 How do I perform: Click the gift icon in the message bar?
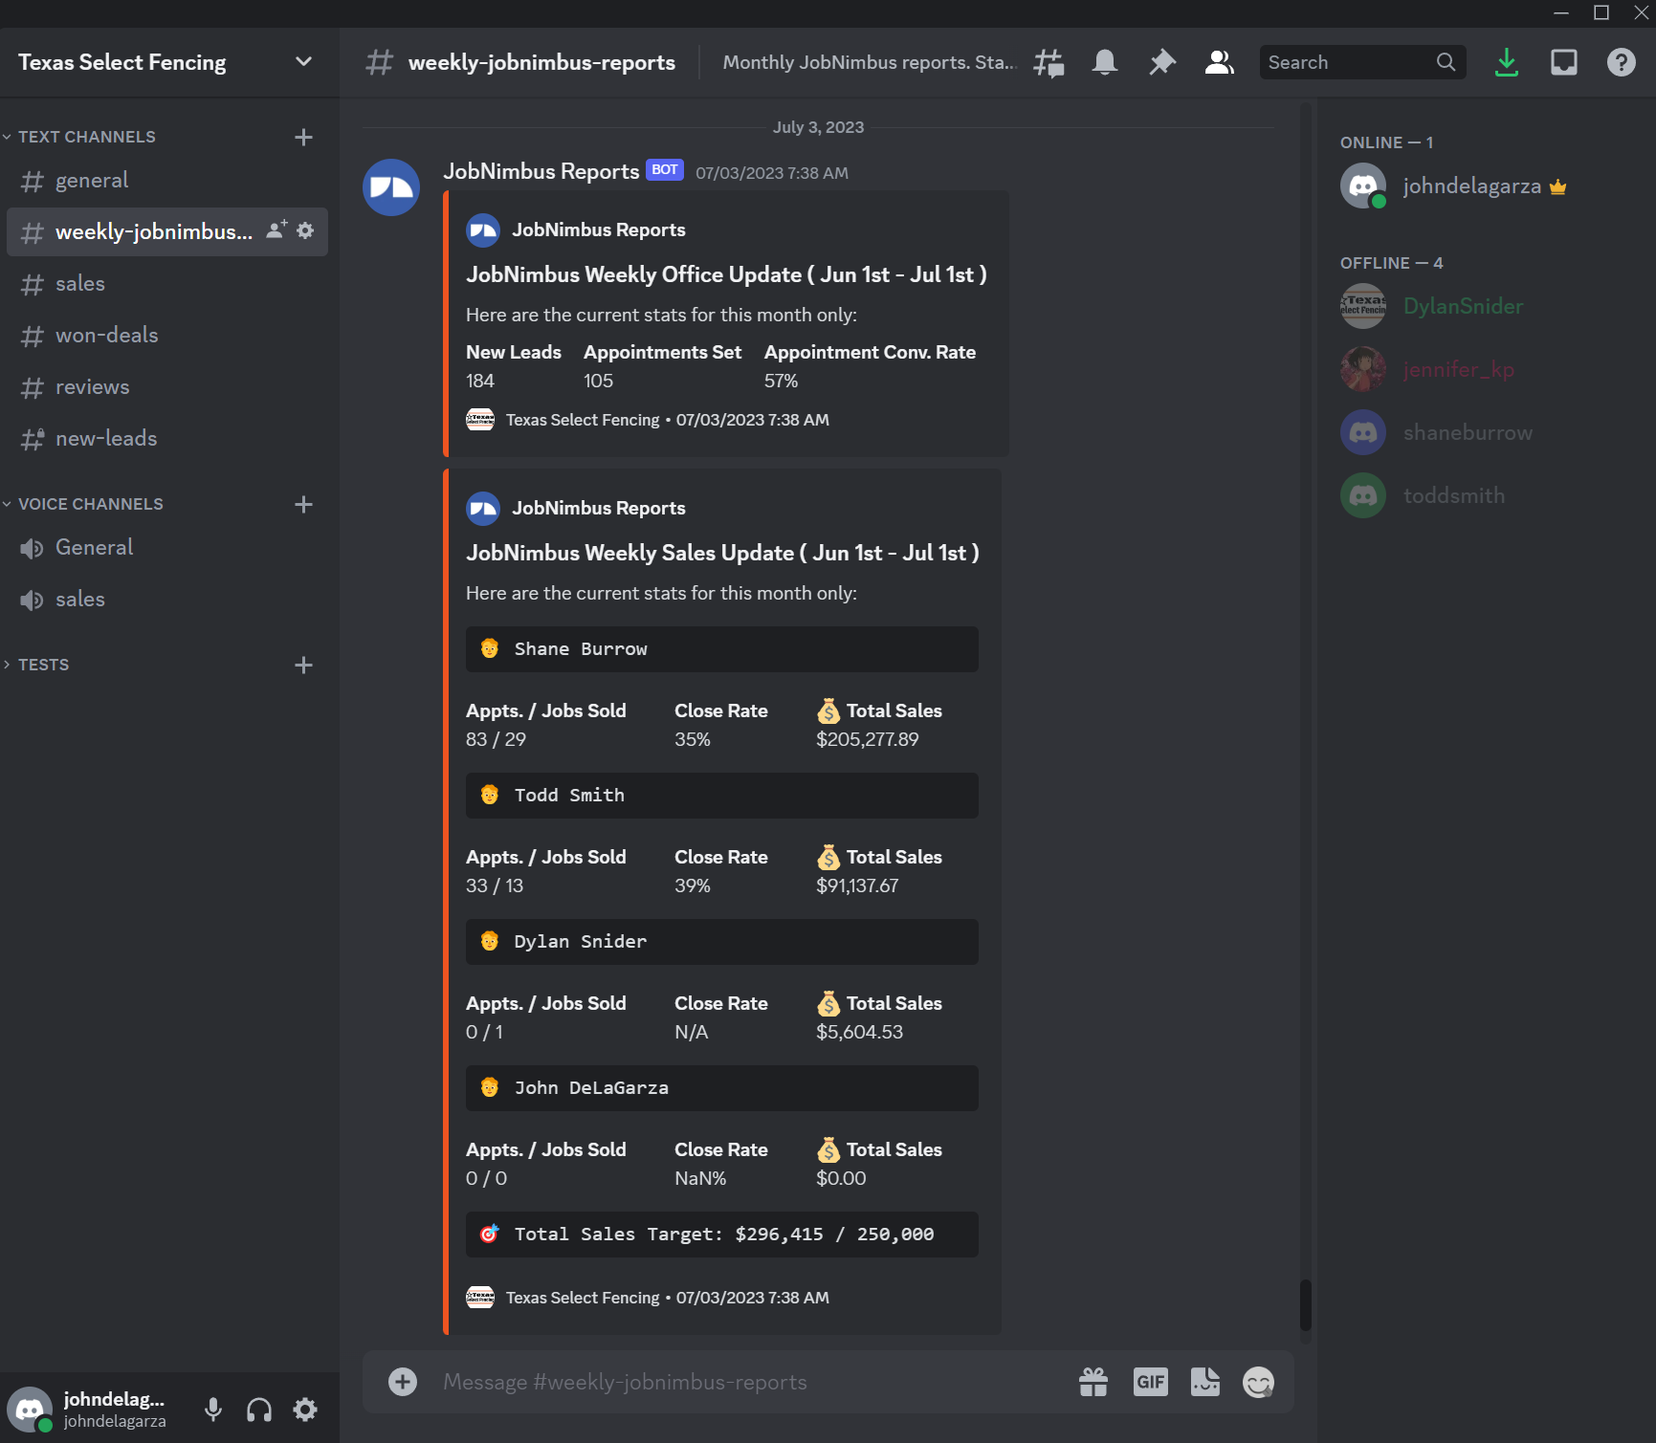click(1093, 1382)
